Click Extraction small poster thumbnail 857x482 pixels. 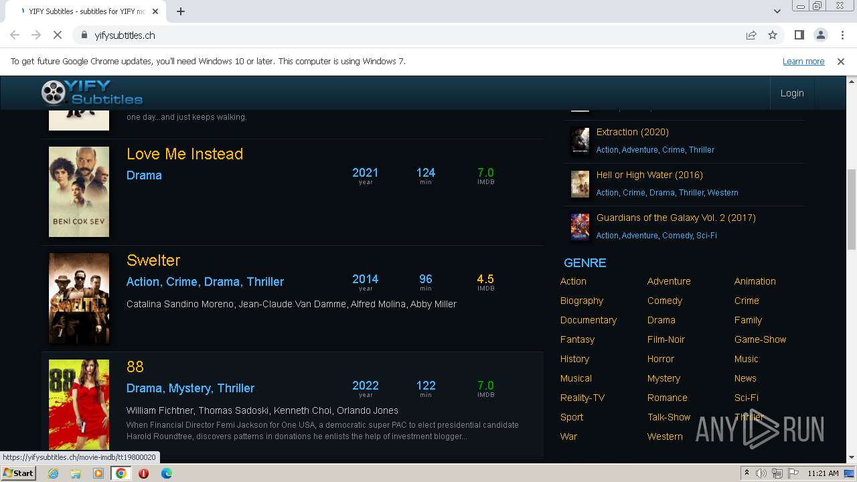coord(580,141)
